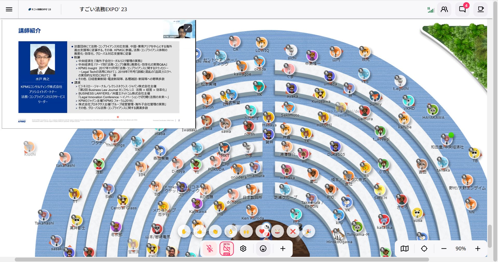Image resolution: width=498 pixels, height=262 pixels.
Task: Click the Duke105 avatar
Action: [x=336, y=147]
